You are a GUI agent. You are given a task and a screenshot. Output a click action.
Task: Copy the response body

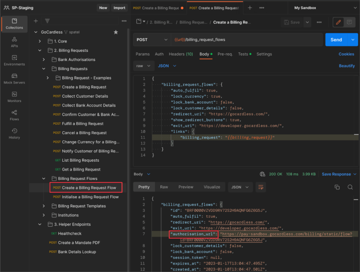[x=337, y=187]
